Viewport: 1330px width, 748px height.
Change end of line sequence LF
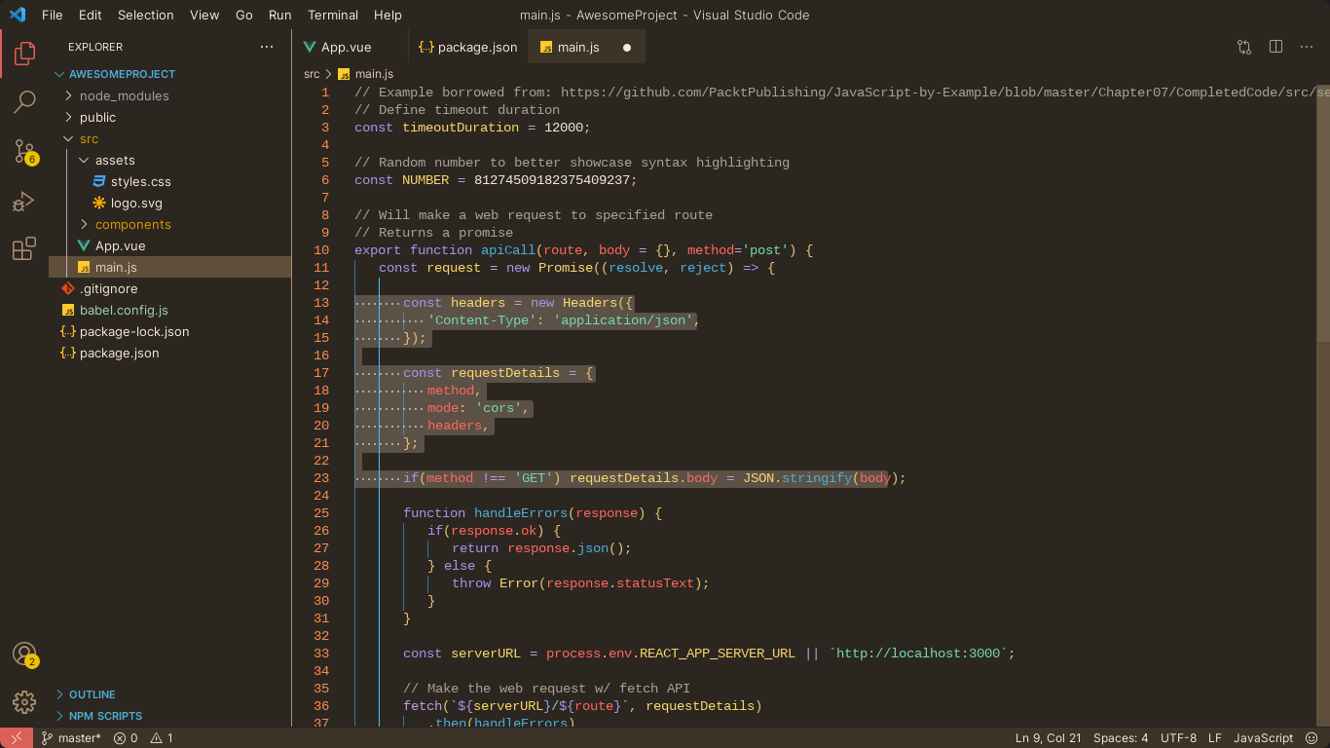coord(1215,738)
